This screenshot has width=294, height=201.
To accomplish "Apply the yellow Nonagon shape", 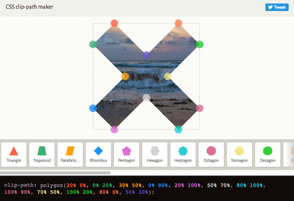I will point(239,155).
